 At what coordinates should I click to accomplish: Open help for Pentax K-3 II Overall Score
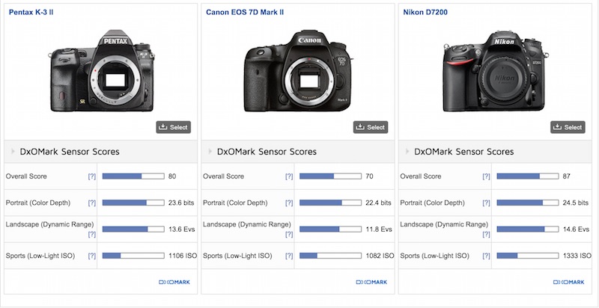(x=91, y=177)
